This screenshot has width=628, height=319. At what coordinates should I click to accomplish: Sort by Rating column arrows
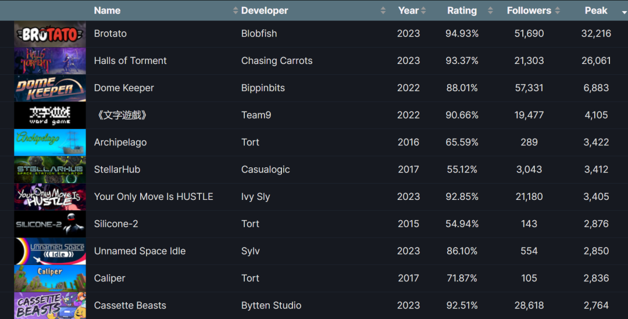pos(490,11)
